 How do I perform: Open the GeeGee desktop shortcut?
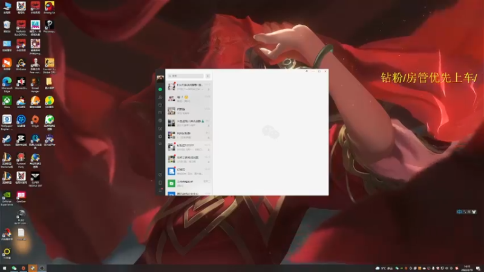(21, 197)
